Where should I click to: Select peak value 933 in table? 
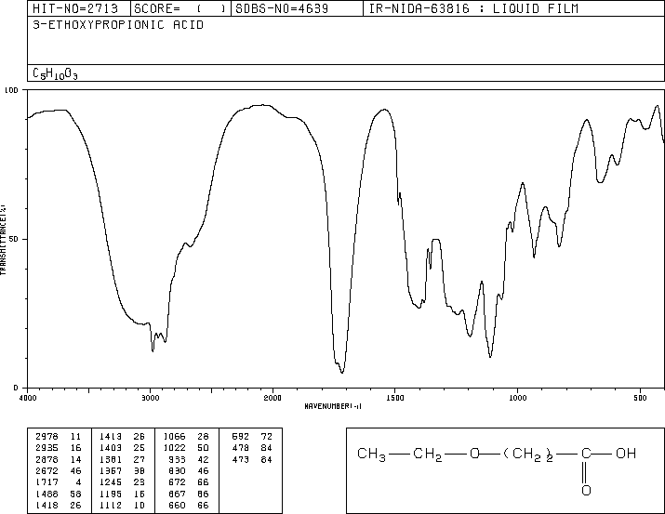click(178, 459)
